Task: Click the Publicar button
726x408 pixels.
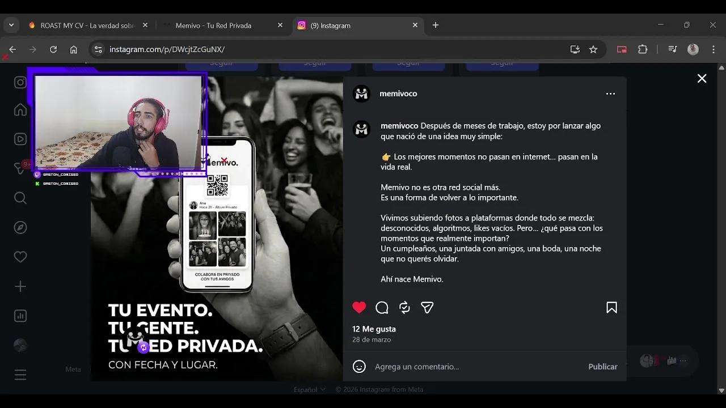Action: (603, 367)
